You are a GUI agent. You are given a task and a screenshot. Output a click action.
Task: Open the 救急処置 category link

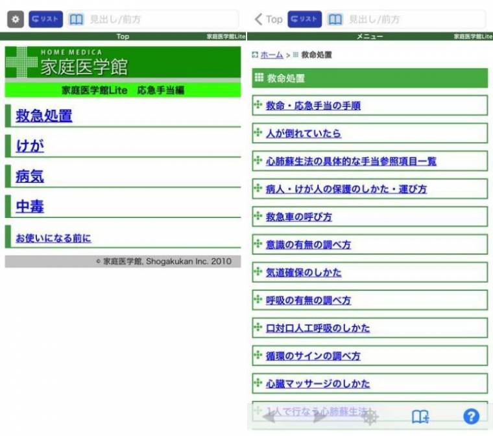(44, 115)
